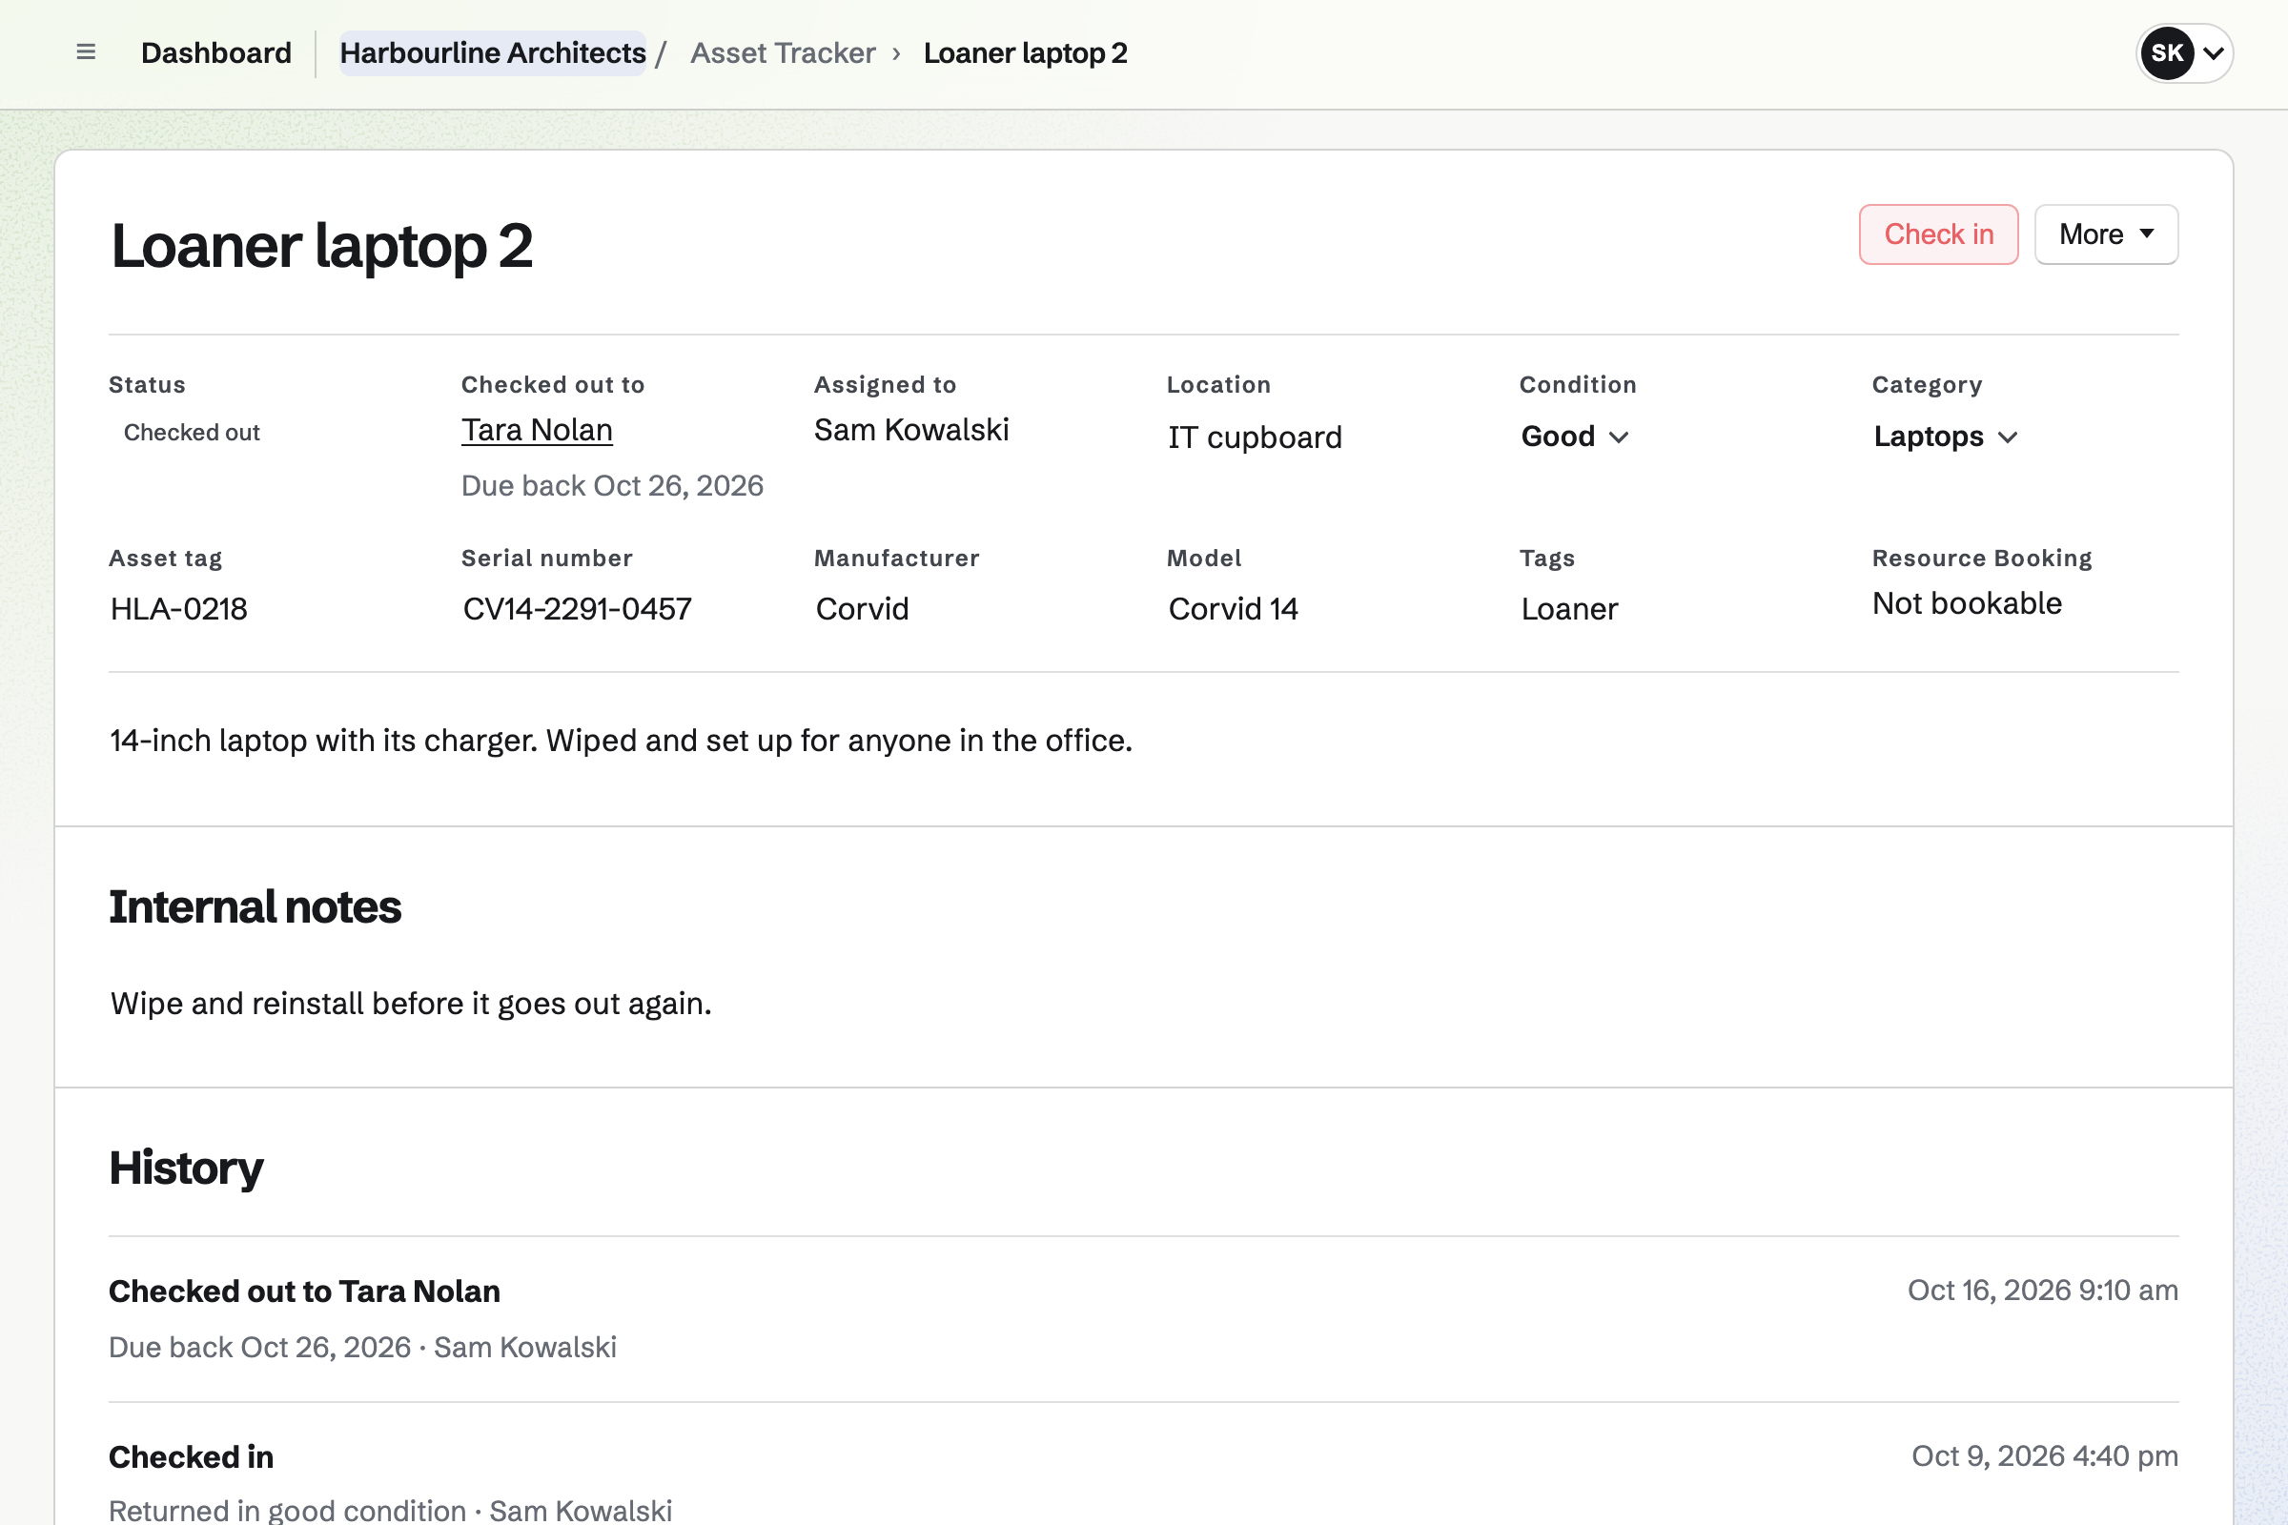Click the Assigned to Sam Kowalski value

click(911, 430)
